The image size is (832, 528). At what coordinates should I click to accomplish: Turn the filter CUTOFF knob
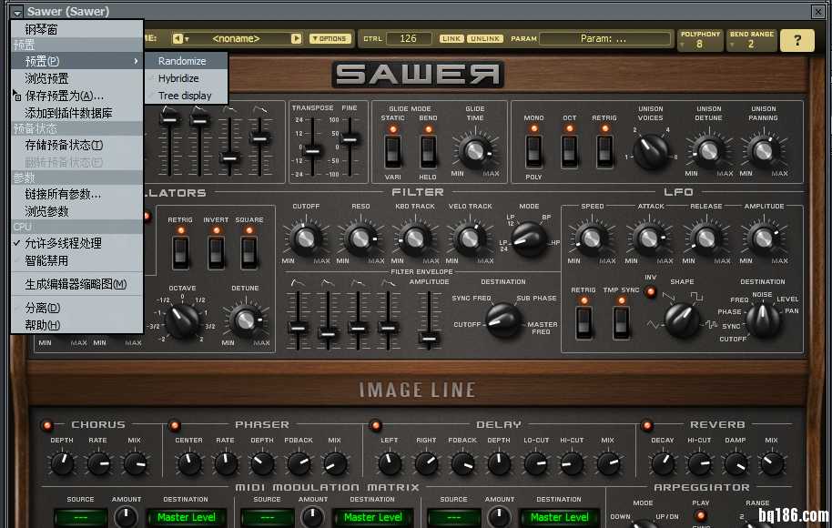(x=305, y=239)
